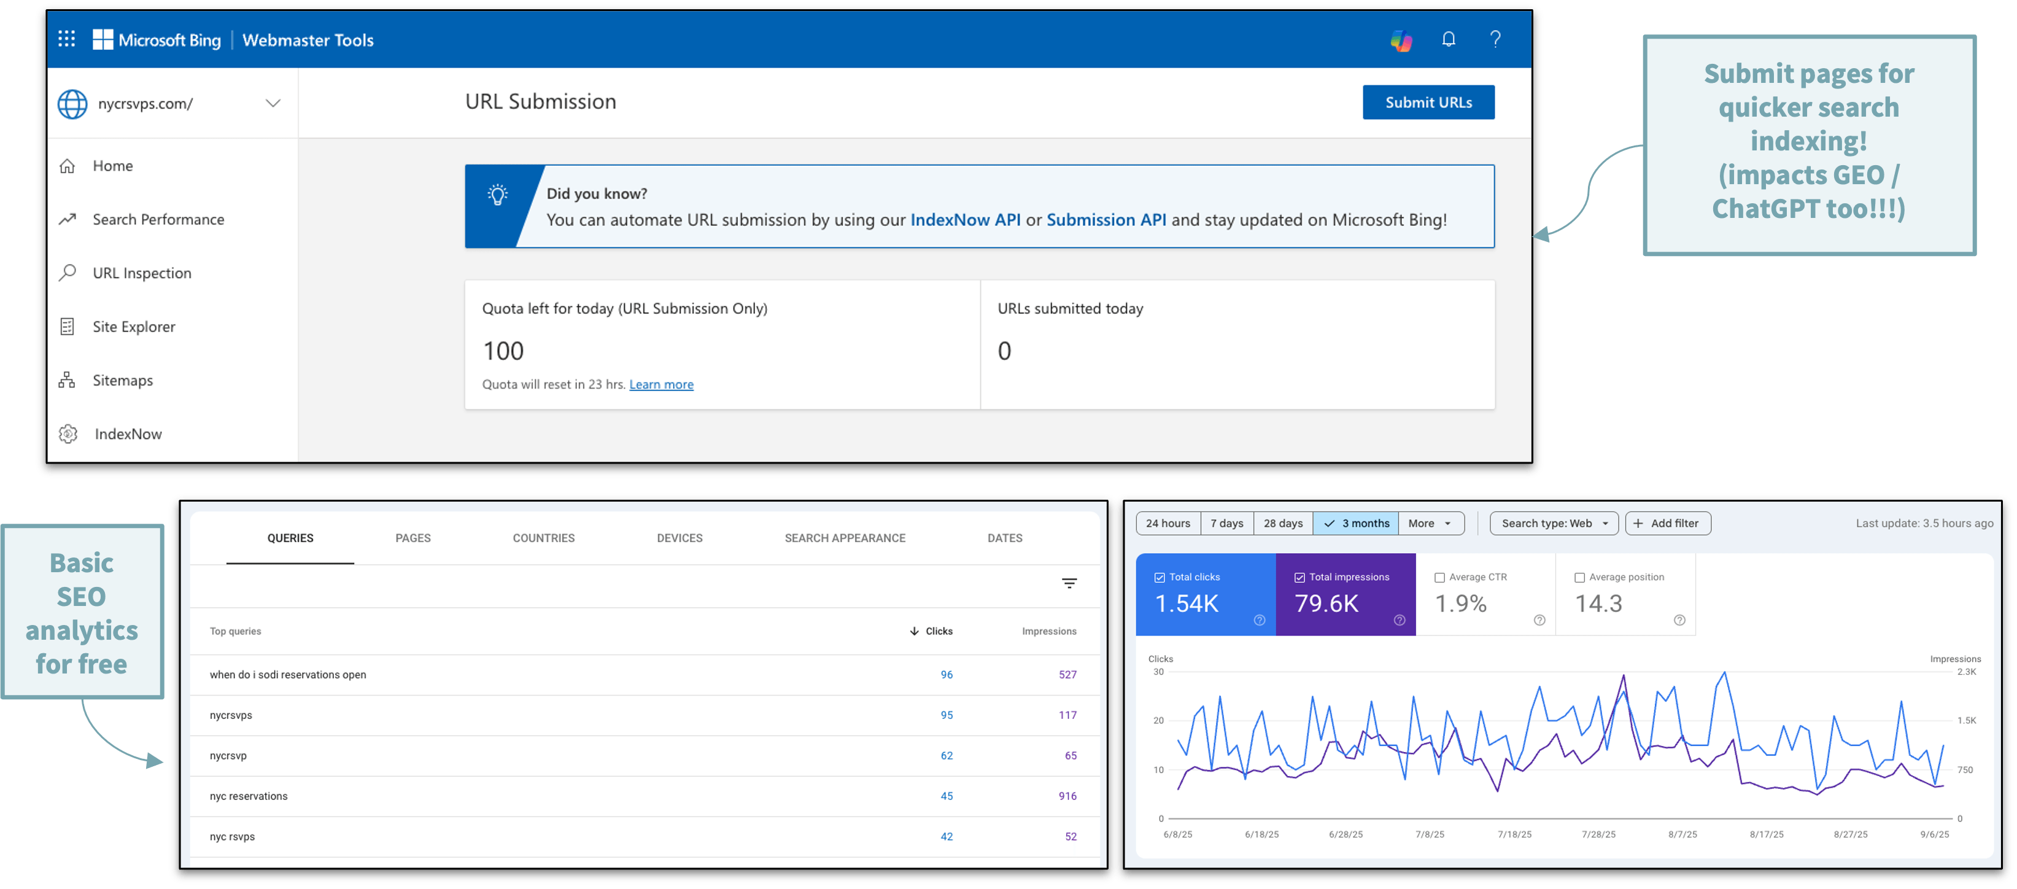
Task: Open the app launcher grid in Bing header
Action: tap(66, 39)
